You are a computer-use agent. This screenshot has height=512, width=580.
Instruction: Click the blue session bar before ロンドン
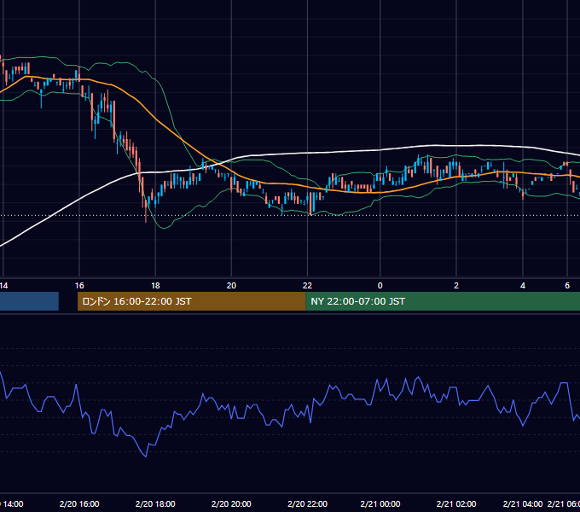coord(29,301)
